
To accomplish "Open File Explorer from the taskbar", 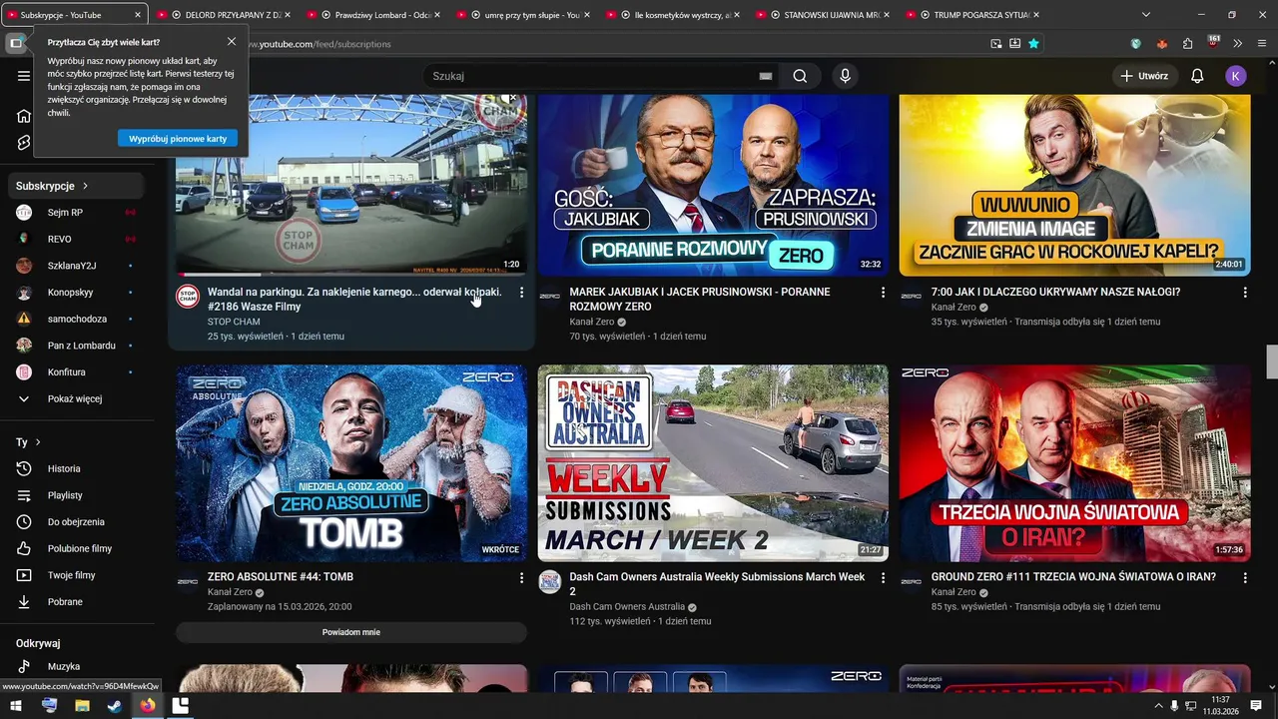I will (82, 705).
